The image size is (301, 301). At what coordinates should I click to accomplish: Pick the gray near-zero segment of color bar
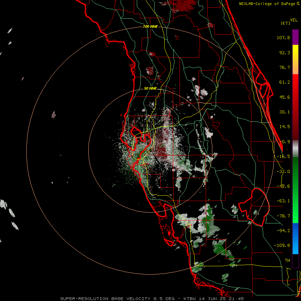(x=295, y=148)
